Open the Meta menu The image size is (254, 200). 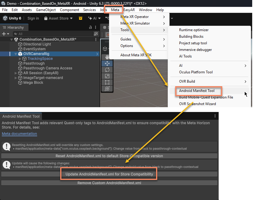(115, 10)
